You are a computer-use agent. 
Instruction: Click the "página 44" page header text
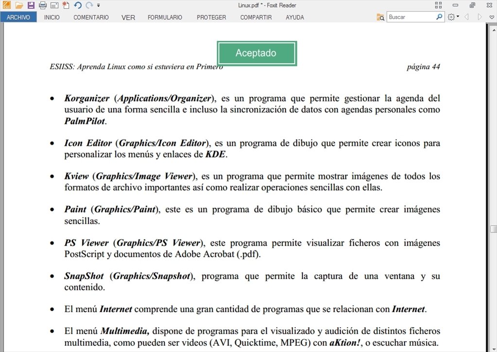424,67
